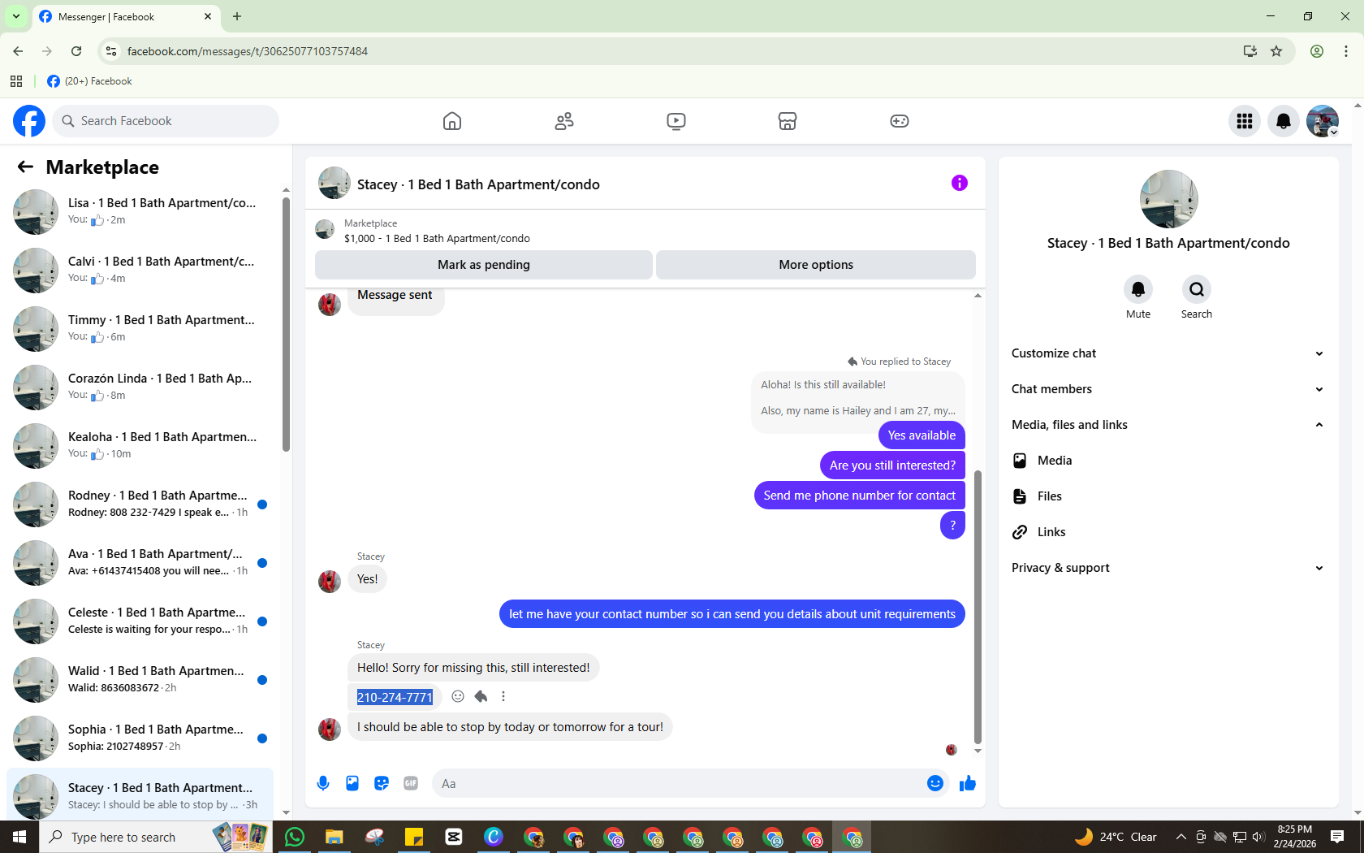The image size is (1364, 853).
Task: Click the voice clip microphone icon
Action: point(323,783)
